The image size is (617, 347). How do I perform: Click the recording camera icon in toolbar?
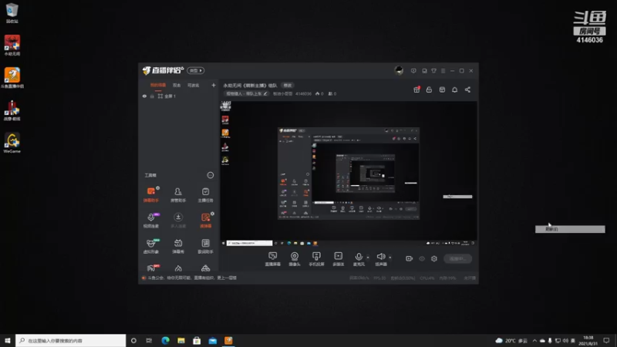click(x=410, y=258)
